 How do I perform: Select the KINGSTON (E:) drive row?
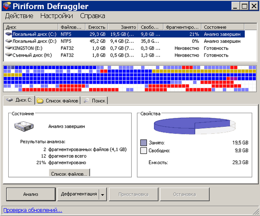tap(124, 48)
